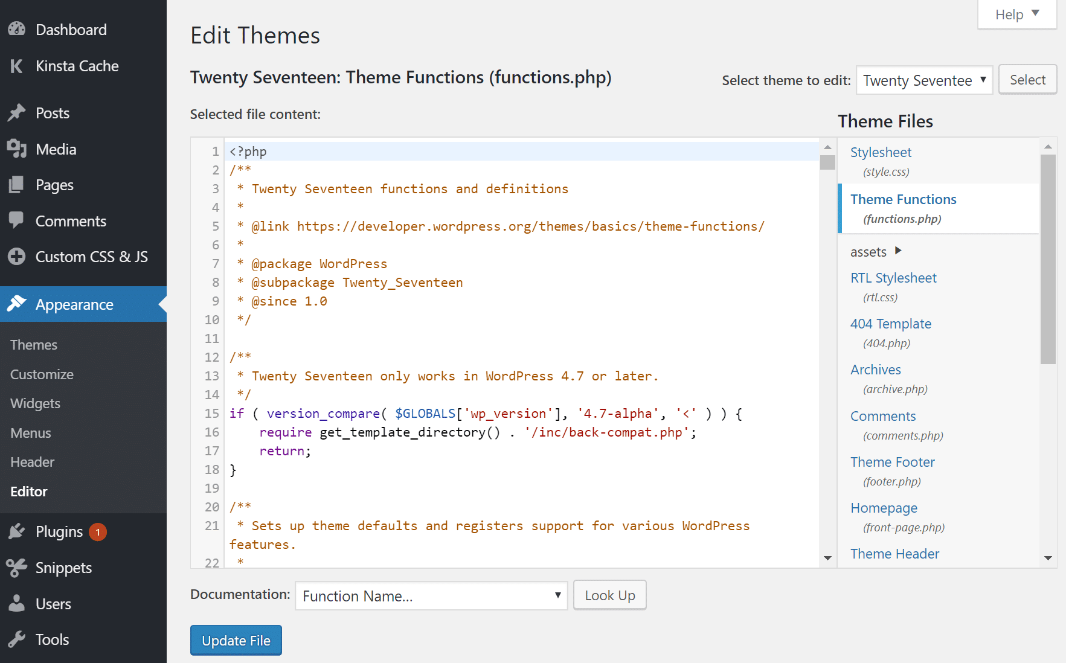Click the Update File button
This screenshot has width=1066, height=663.
click(236, 640)
